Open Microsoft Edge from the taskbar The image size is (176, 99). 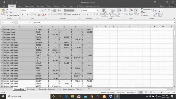pyautogui.click(x=66, y=97)
